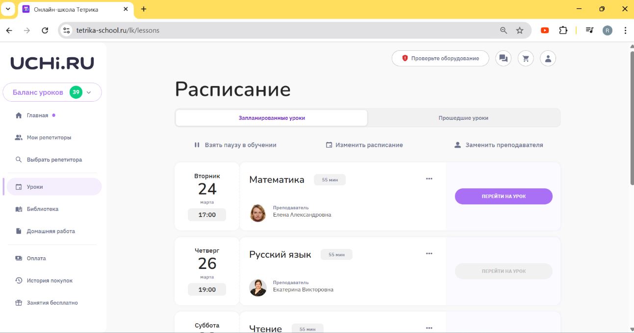Open the browser extensions puzzle icon
Screen dimensions: 634x333
(x=563, y=30)
